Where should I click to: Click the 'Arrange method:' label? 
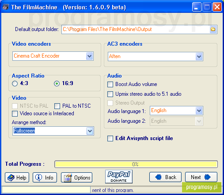tap(29, 122)
